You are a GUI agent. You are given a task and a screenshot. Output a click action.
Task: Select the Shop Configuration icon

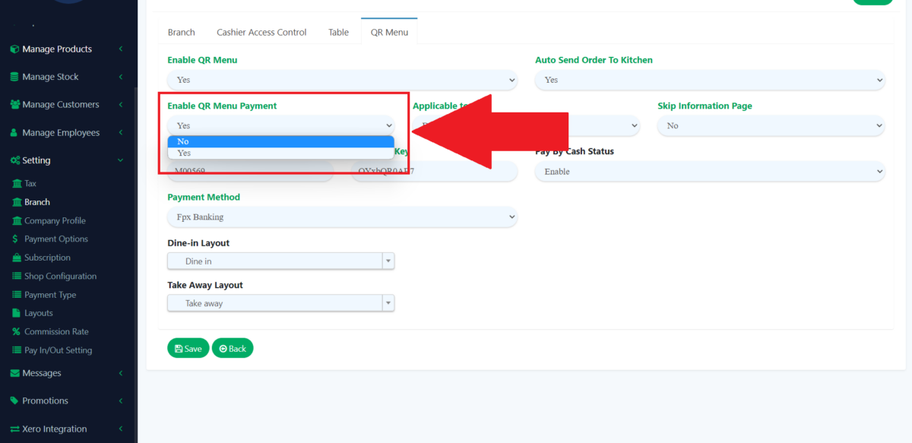[17, 276]
